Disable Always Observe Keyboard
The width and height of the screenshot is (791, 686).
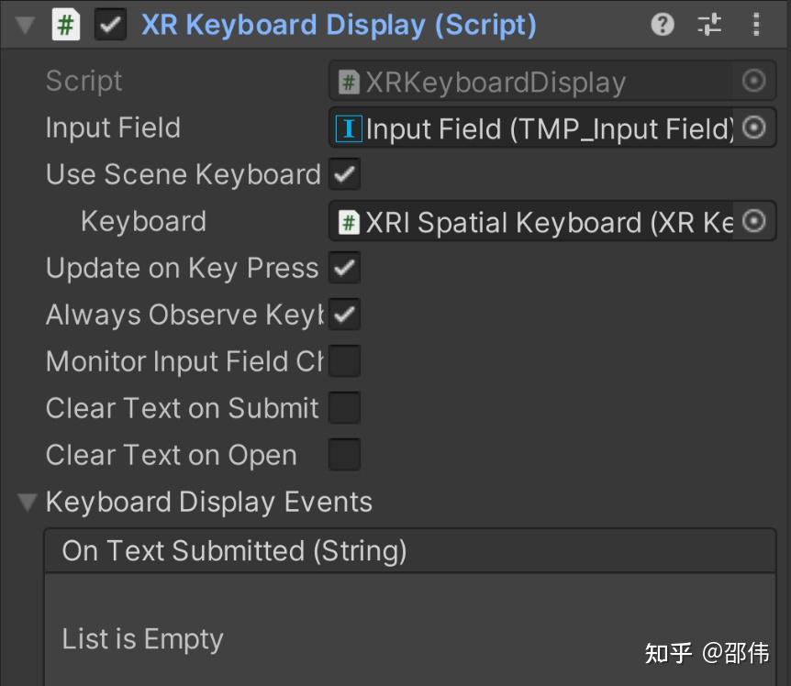coord(345,314)
